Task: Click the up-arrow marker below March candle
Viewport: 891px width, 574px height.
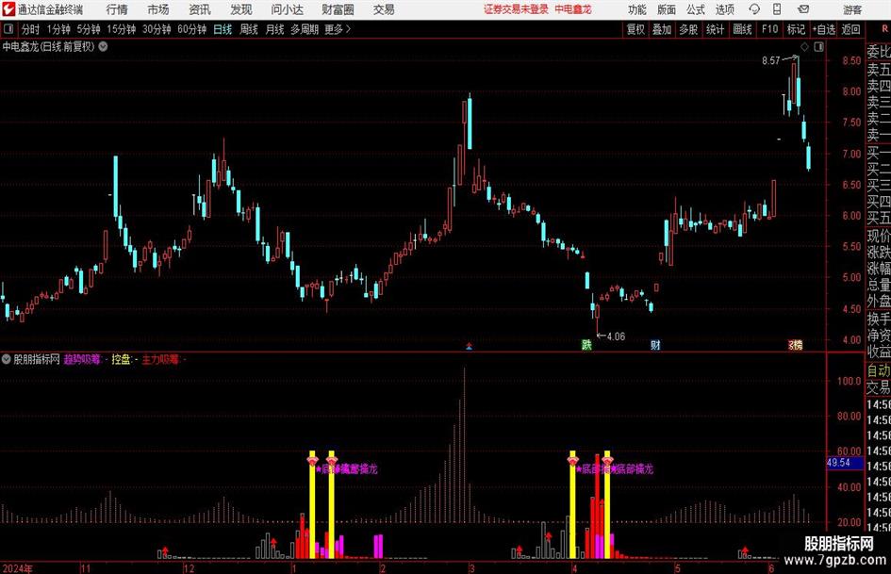Action: [469, 346]
